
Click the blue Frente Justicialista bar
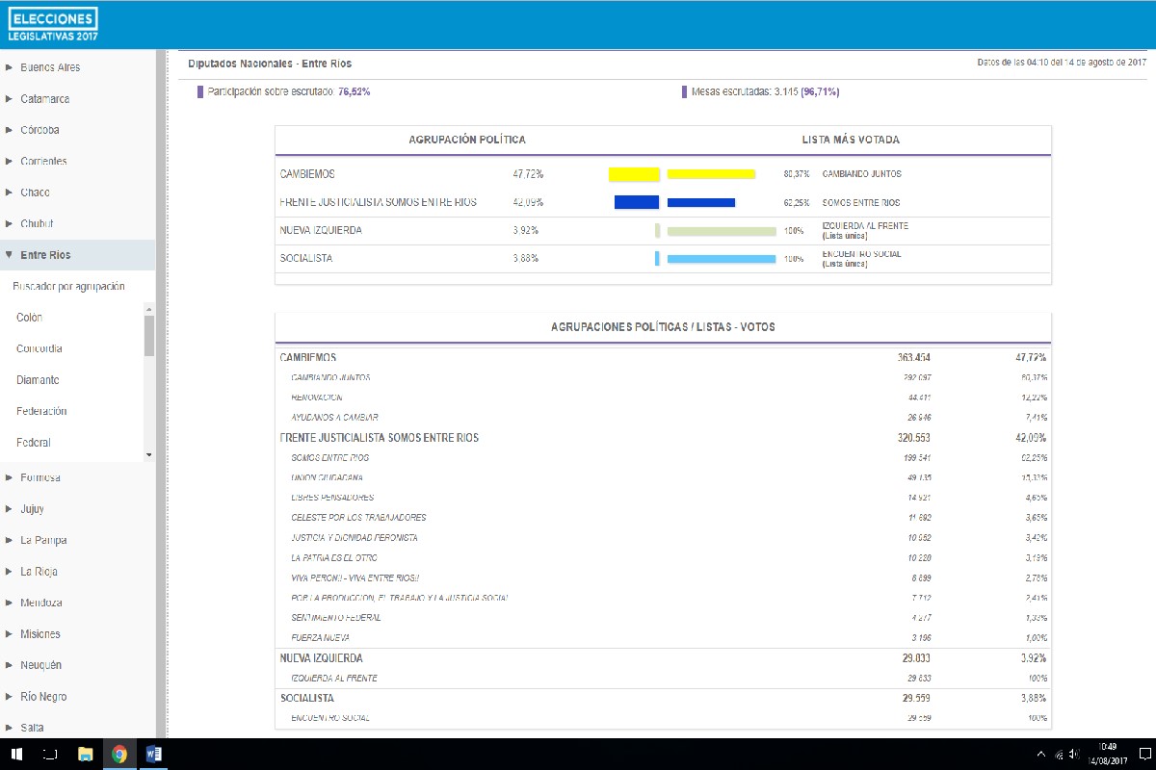pos(637,202)
